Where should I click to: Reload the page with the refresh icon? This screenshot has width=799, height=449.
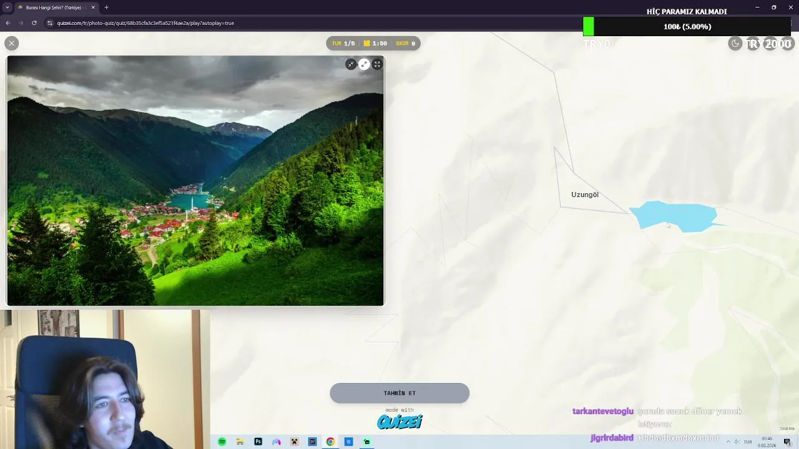34,23
